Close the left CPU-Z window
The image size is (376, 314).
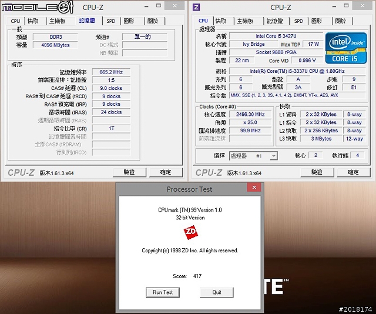point(175,5)
